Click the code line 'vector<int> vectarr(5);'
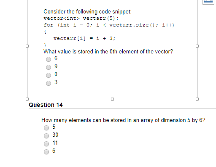The image size is (216, 167). 81,18
